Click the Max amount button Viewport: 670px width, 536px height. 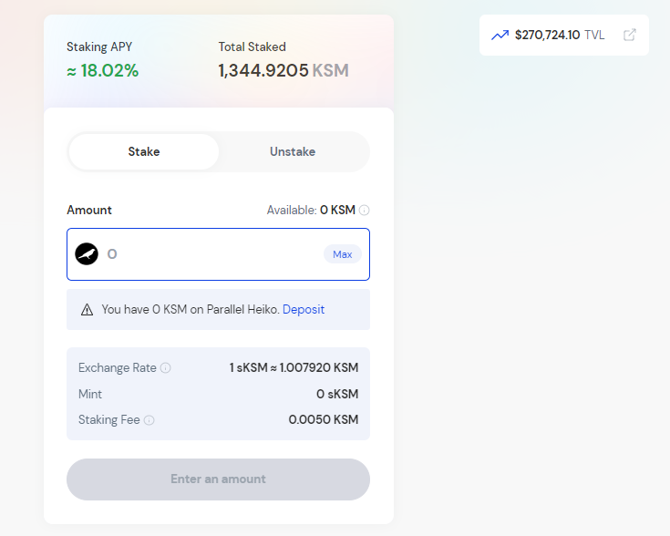[x=342, y=254]
